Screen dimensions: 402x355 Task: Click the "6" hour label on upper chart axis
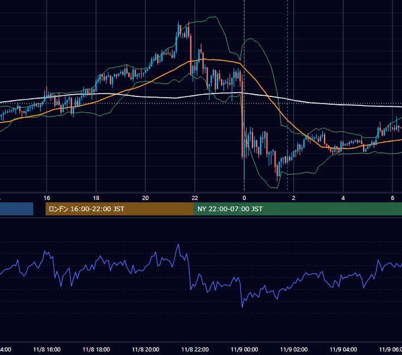[393, 198]
